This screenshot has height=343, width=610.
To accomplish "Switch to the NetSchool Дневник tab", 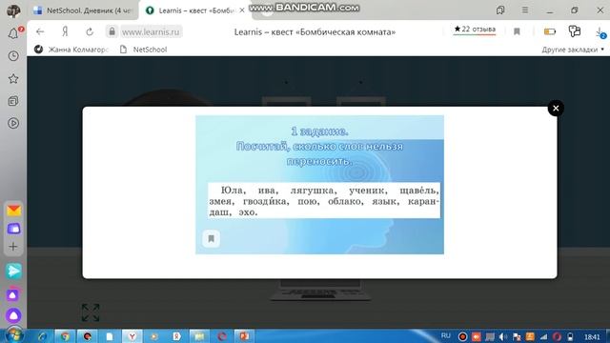I will point(83,10).
